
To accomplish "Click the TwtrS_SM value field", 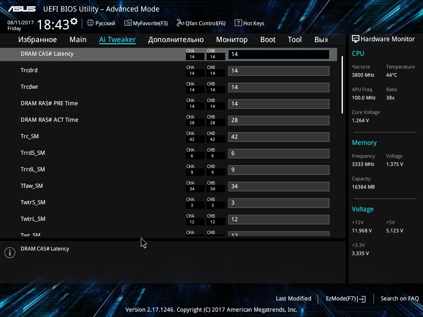I will (x=279, y=203).
